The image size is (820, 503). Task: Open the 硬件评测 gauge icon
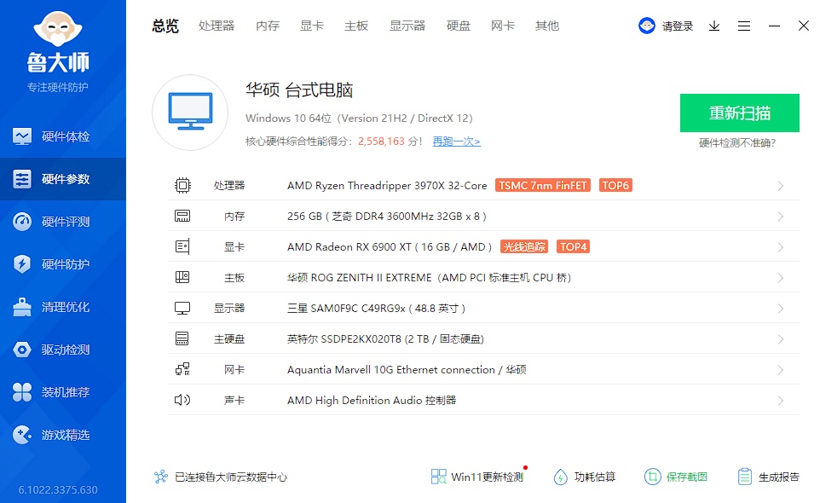[22, 222]
